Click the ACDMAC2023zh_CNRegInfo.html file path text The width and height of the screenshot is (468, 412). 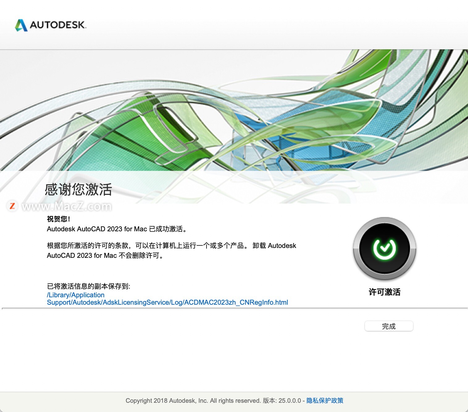236,302
